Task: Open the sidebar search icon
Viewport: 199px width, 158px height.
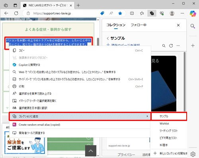Action: click(x=193, y=26)
